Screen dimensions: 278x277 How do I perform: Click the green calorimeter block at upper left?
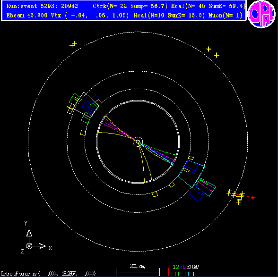click(75, 99)
